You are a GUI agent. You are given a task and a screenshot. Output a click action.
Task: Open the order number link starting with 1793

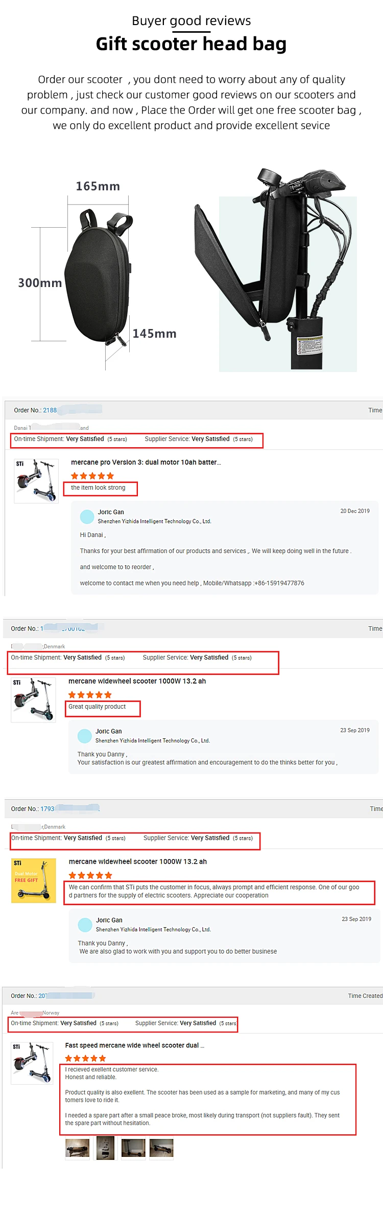[x=47, y=809]
